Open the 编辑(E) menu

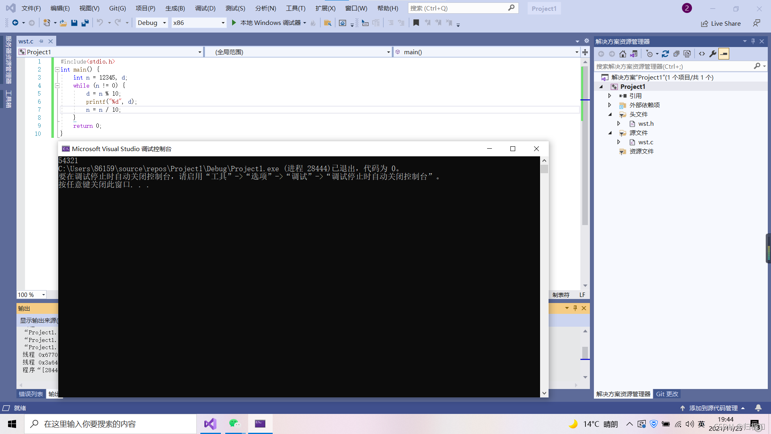click(60, 8)
